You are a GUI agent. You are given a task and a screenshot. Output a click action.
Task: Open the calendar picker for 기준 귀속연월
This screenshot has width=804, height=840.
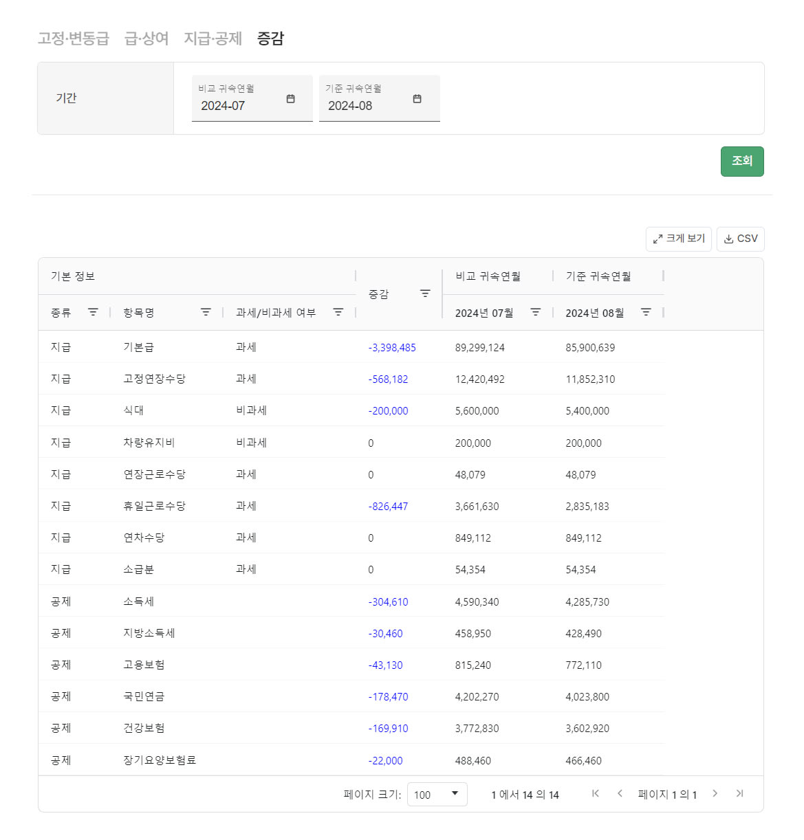[x=417, y=98]
